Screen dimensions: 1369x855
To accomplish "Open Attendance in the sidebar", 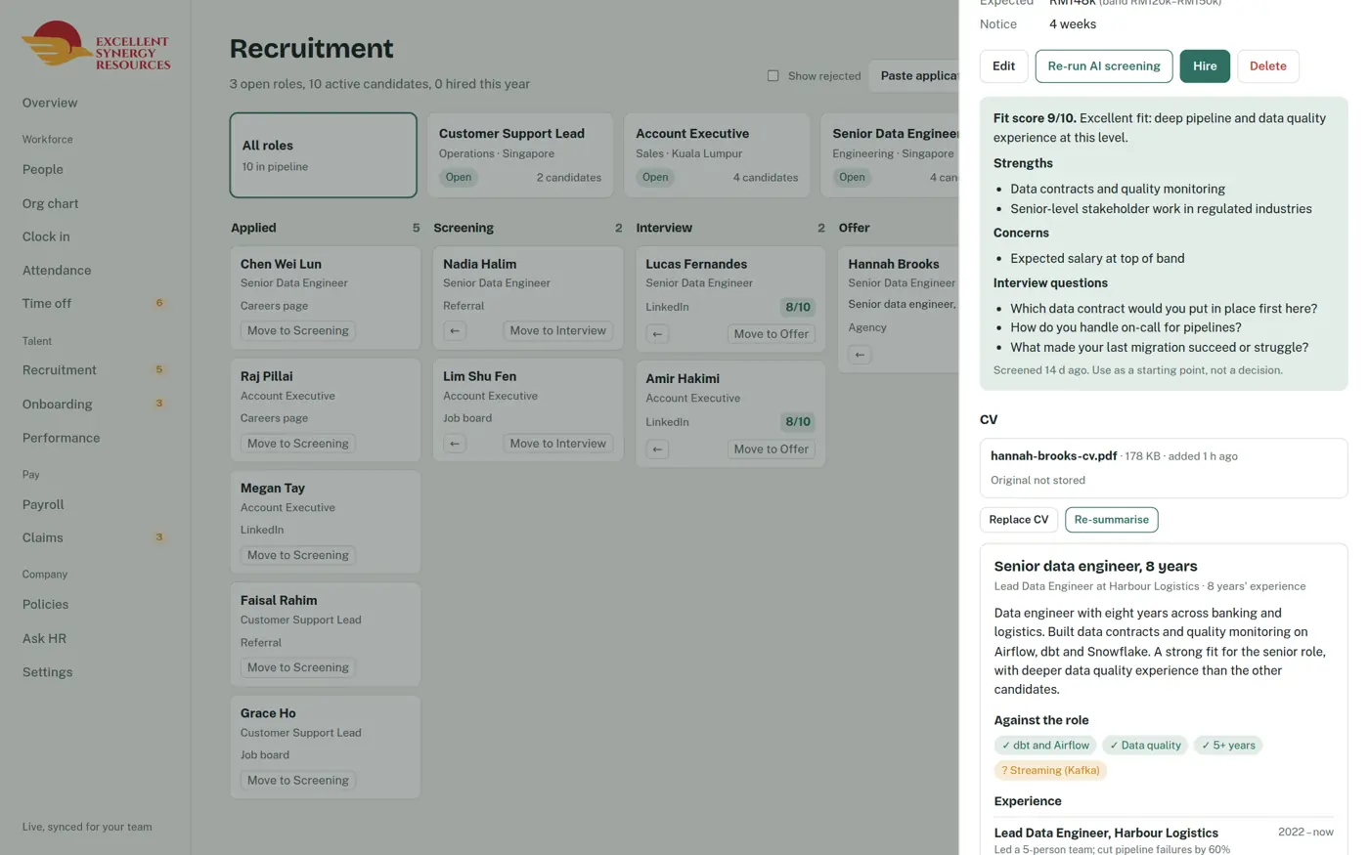I will click(57, 270).
